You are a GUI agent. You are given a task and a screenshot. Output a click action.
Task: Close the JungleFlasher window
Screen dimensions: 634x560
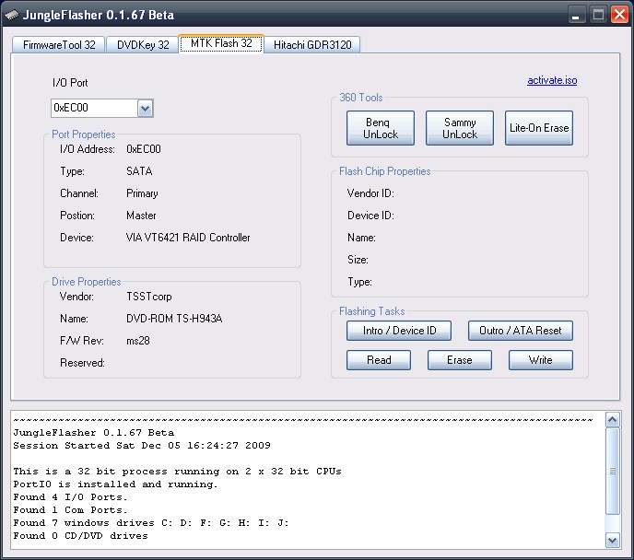click(619, 15)
